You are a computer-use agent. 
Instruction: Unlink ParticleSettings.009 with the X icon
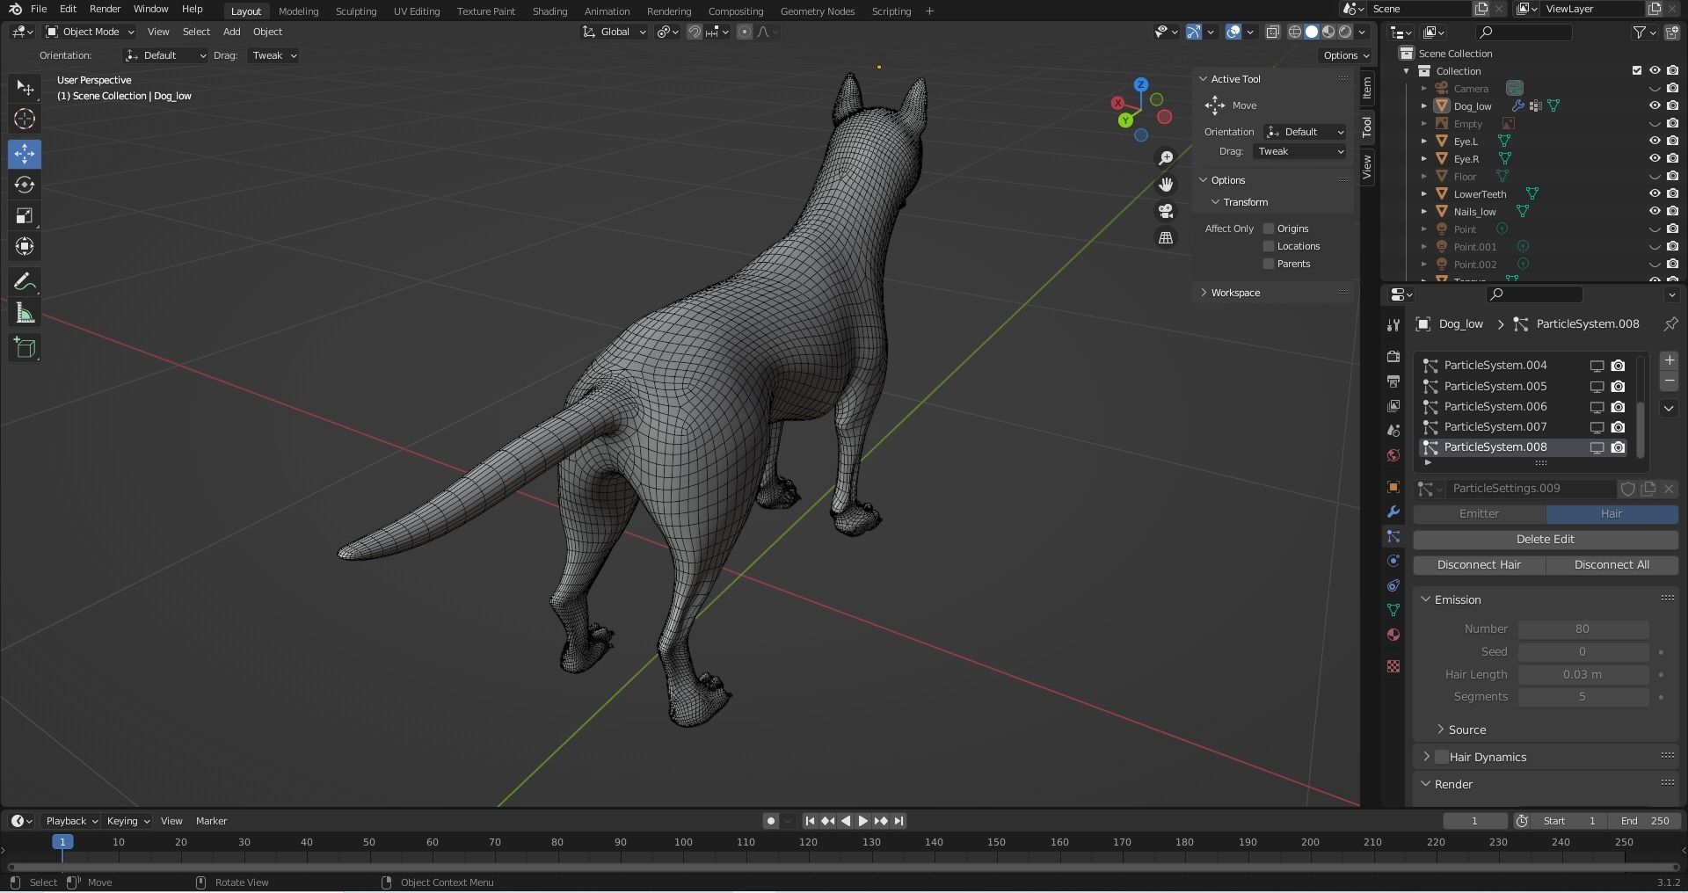[x=1669, y=489]
